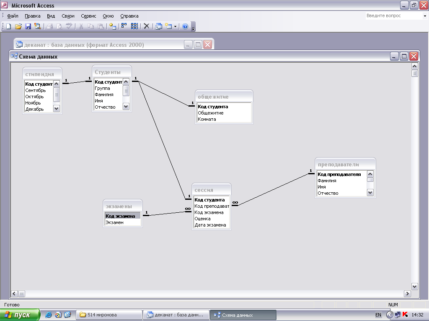The width and height of the screenshot is (429, 321).
Task: Click the Show Direct Relationships icon
Action: 124,26
